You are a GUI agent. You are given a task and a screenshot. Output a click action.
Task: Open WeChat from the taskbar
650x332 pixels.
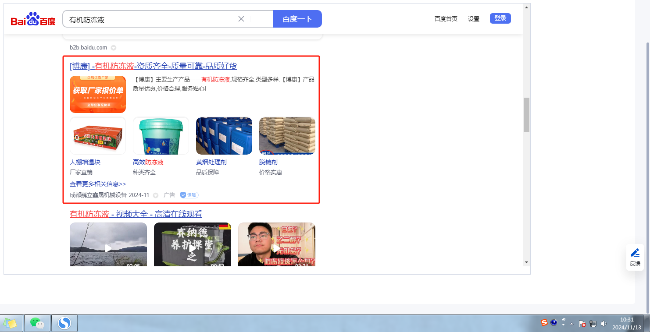coord(37,323)
